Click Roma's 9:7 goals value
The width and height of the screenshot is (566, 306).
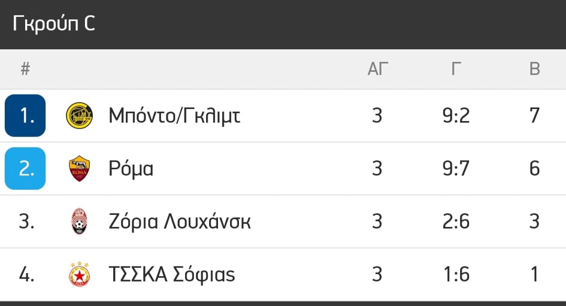click(456, 168)
